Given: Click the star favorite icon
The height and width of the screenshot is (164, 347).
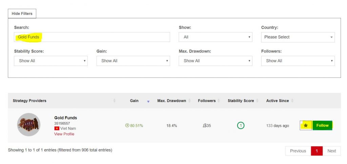Looking at the screenshot, I should [306, 125].
